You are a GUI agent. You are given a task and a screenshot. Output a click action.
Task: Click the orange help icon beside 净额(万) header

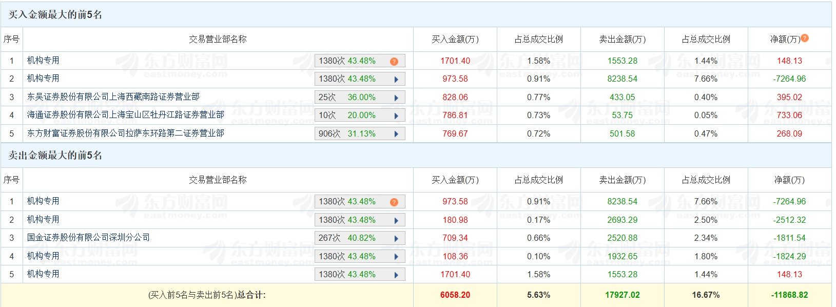805,38
